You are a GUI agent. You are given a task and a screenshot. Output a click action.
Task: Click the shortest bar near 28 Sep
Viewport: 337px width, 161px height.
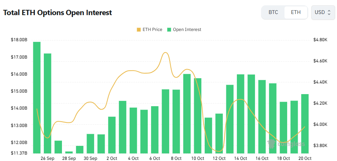69,152
